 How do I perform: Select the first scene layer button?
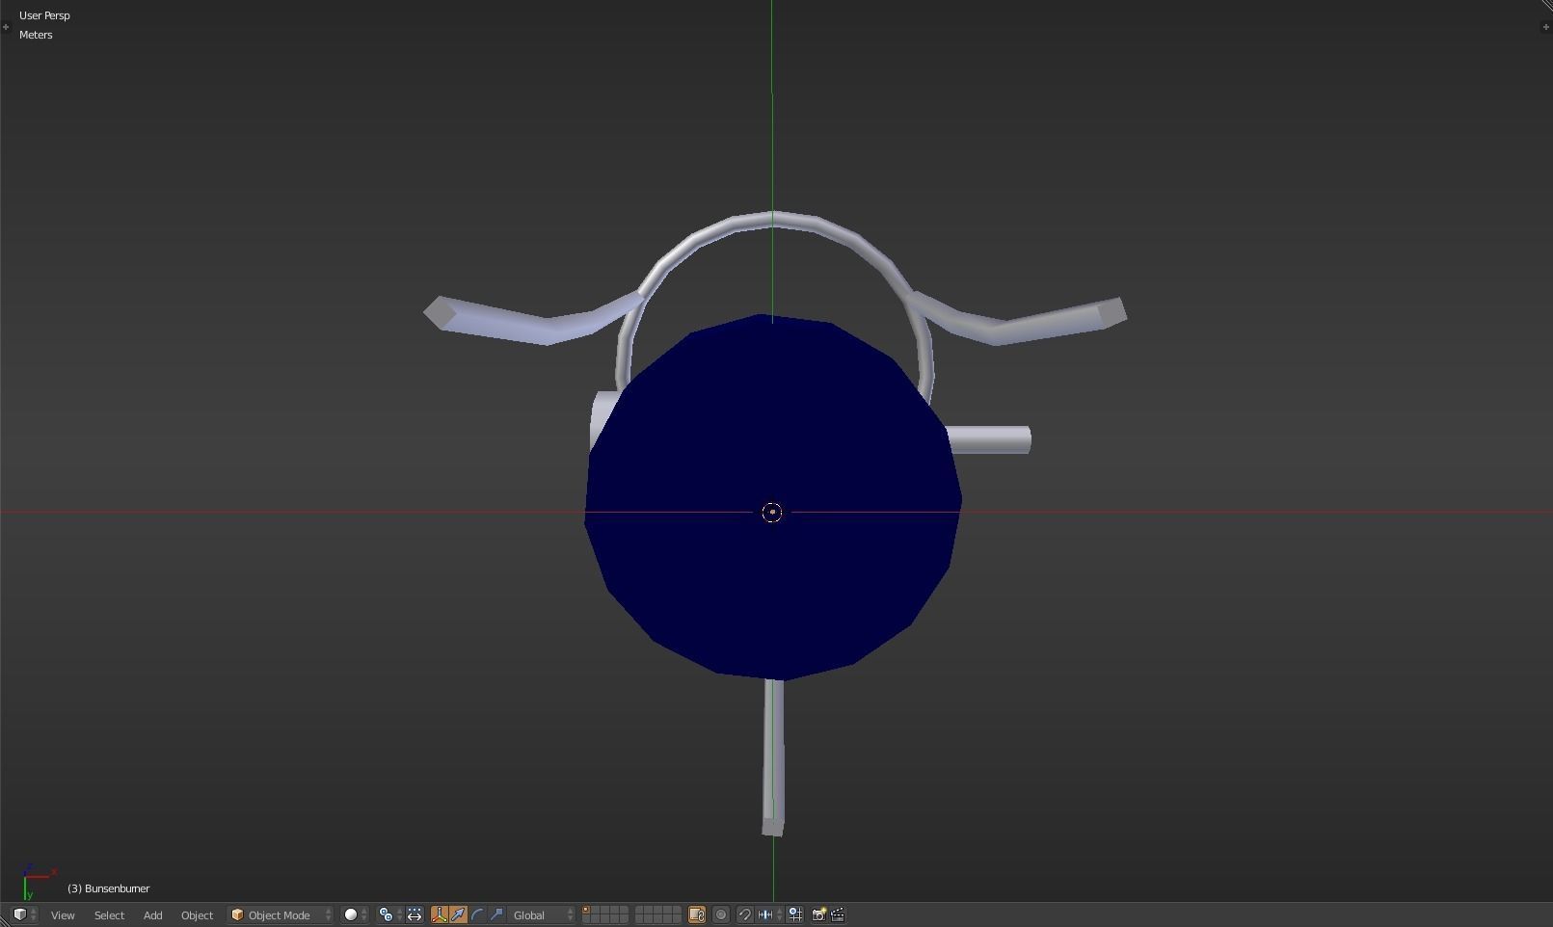click(586, 911)
